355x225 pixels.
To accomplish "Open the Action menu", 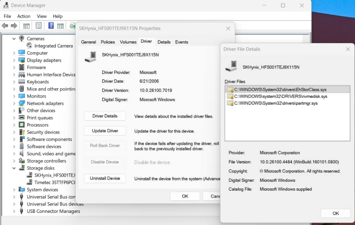I will 24,16.
